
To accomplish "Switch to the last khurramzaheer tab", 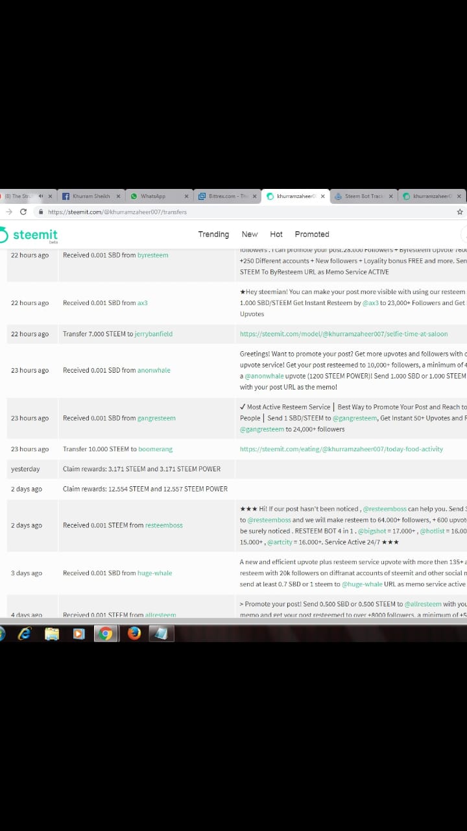I will point(431,196).
